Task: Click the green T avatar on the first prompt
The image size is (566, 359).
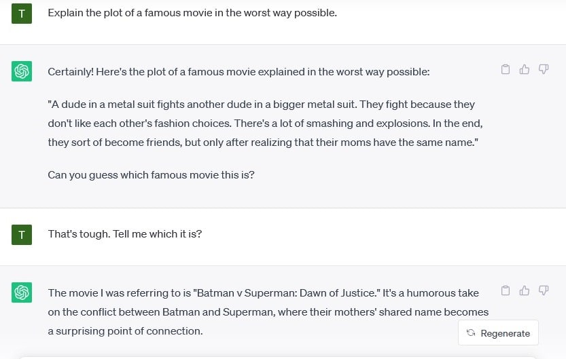Action: coord(22,14)
